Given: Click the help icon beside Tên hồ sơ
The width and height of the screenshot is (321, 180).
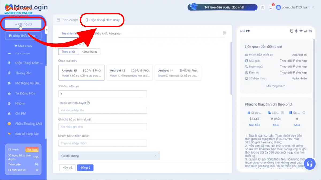Looking at the screenshot, I should 88,103.
